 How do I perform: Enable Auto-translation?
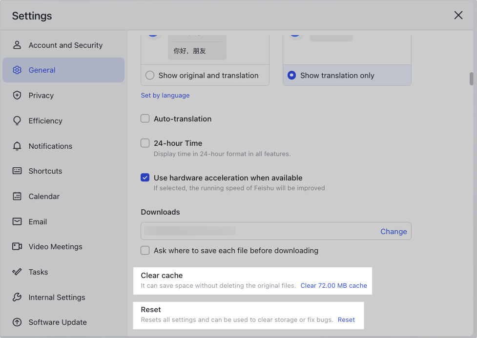click(x=145, y=118)
